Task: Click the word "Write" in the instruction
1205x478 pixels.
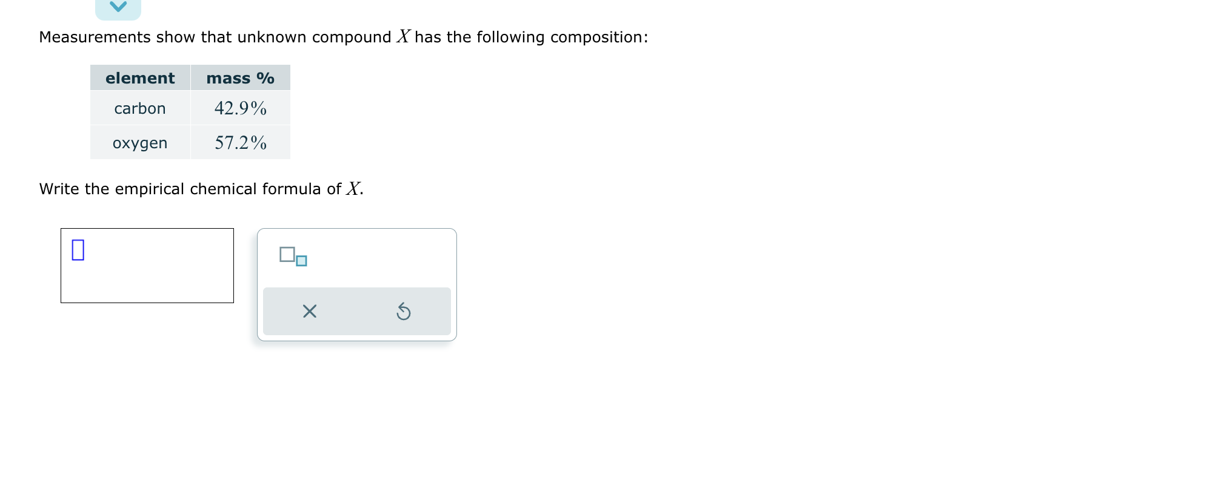Action: coord(59,189)
